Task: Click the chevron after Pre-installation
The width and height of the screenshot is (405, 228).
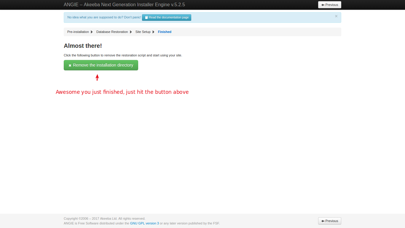Action: (x=92, y=32)
